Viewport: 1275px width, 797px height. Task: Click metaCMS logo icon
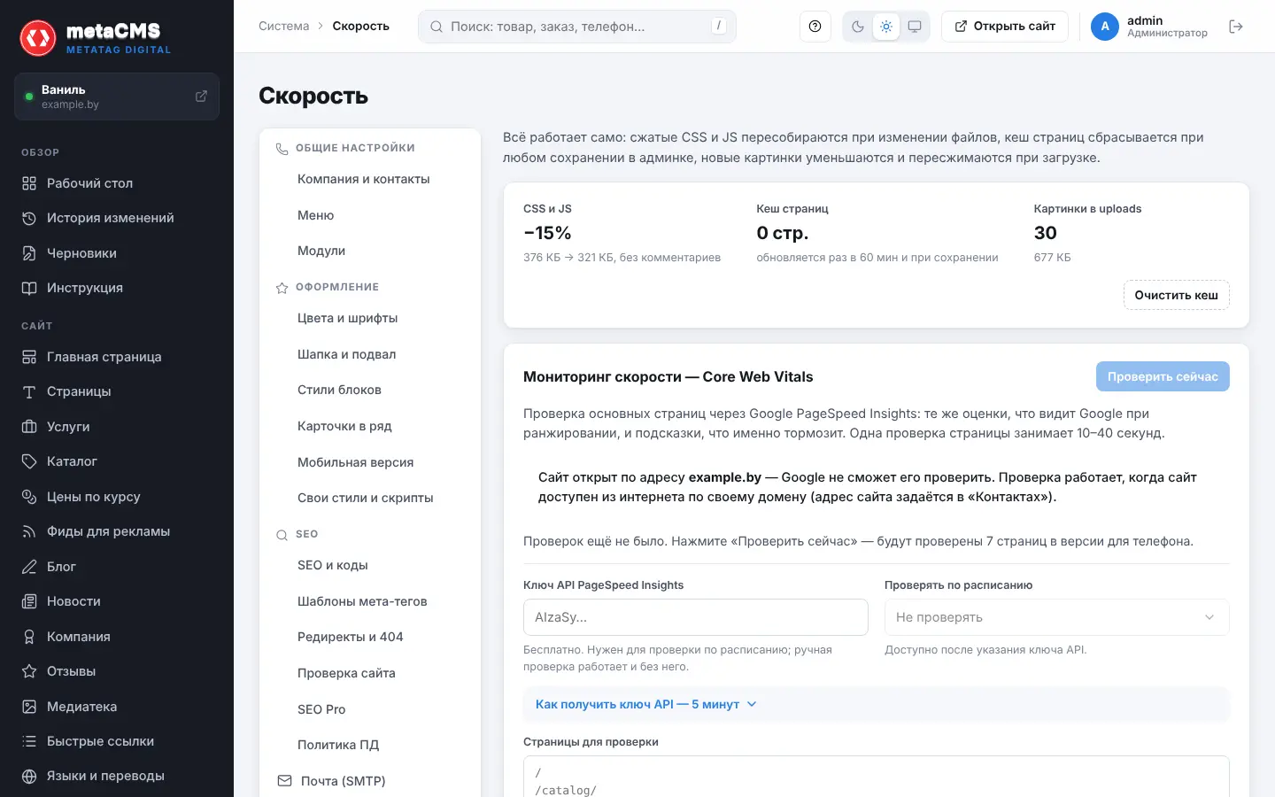pyautogui.click(x=38, y=38)
